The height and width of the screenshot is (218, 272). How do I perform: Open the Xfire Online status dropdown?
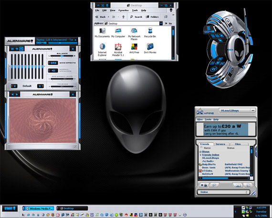point(223,192)
